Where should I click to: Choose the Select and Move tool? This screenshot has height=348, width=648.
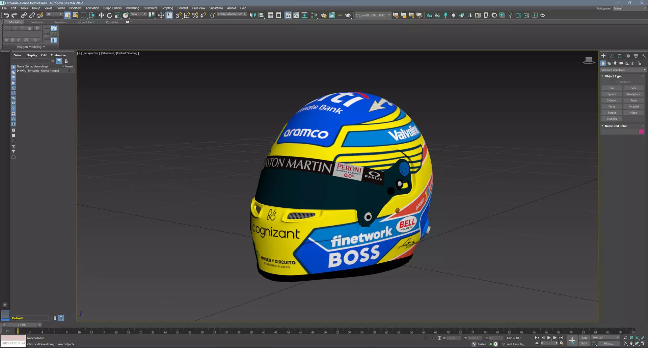click(x=101, y=15)
